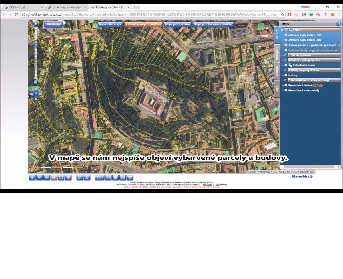Uncheck Nemovitosti s cenovými údaji layer
Viewport: 343px width, 279px height.
[x=289, y=80]
